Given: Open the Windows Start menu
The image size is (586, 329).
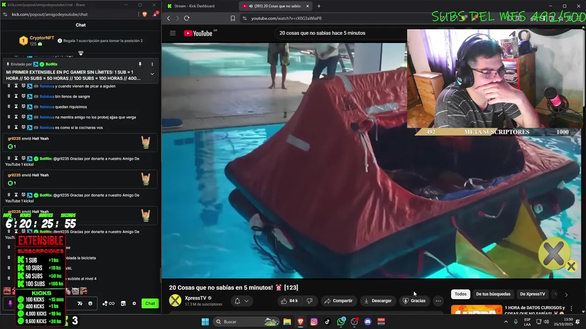Looking at the screenshot, I should (x=205, y=322).
